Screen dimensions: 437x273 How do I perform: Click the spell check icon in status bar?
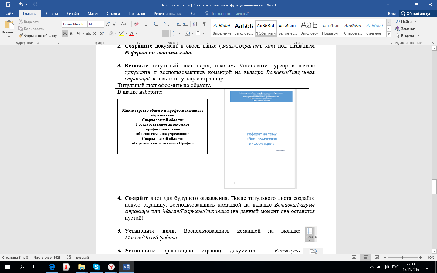69,258
